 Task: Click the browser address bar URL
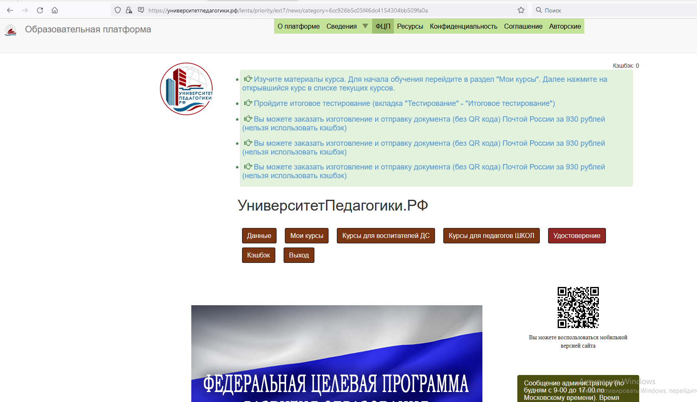288,10
